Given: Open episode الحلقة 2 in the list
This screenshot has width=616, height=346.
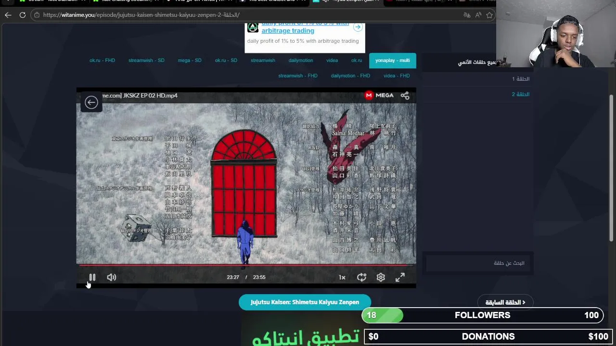Looking at the screenshot, I should pyautogui.click(x=521, y=94).
